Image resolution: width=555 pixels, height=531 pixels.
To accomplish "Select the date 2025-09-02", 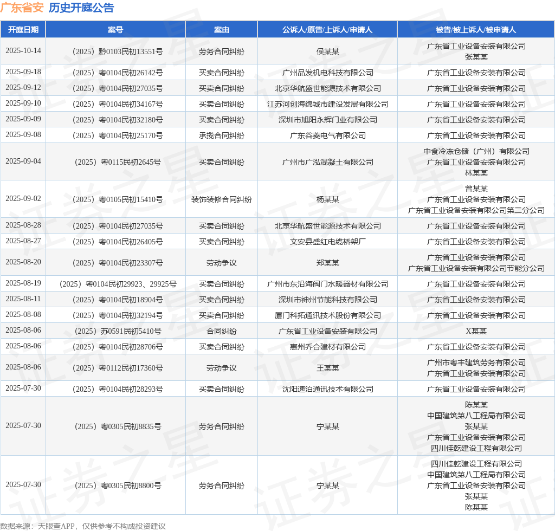I will (23, 198).
